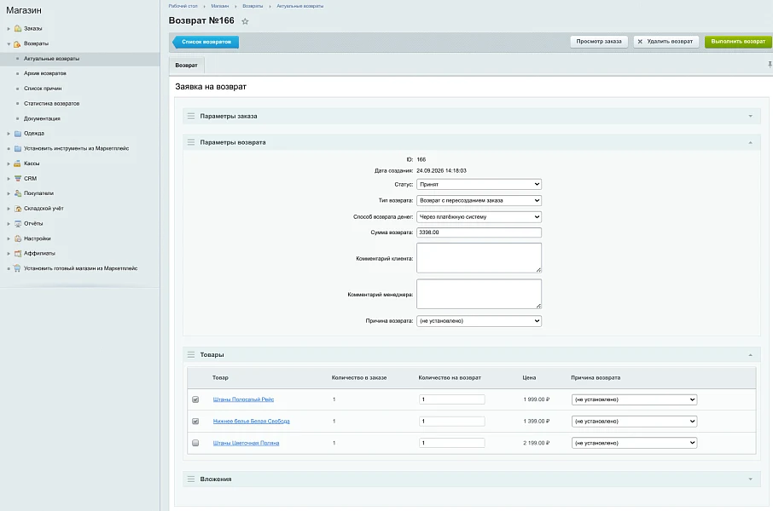Click the CRM funnel icon
773x511 pixels.
tap(18, 179)
